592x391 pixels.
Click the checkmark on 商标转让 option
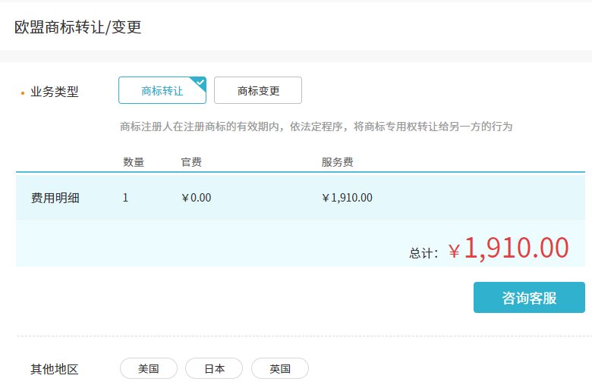(x=200, y=82)
